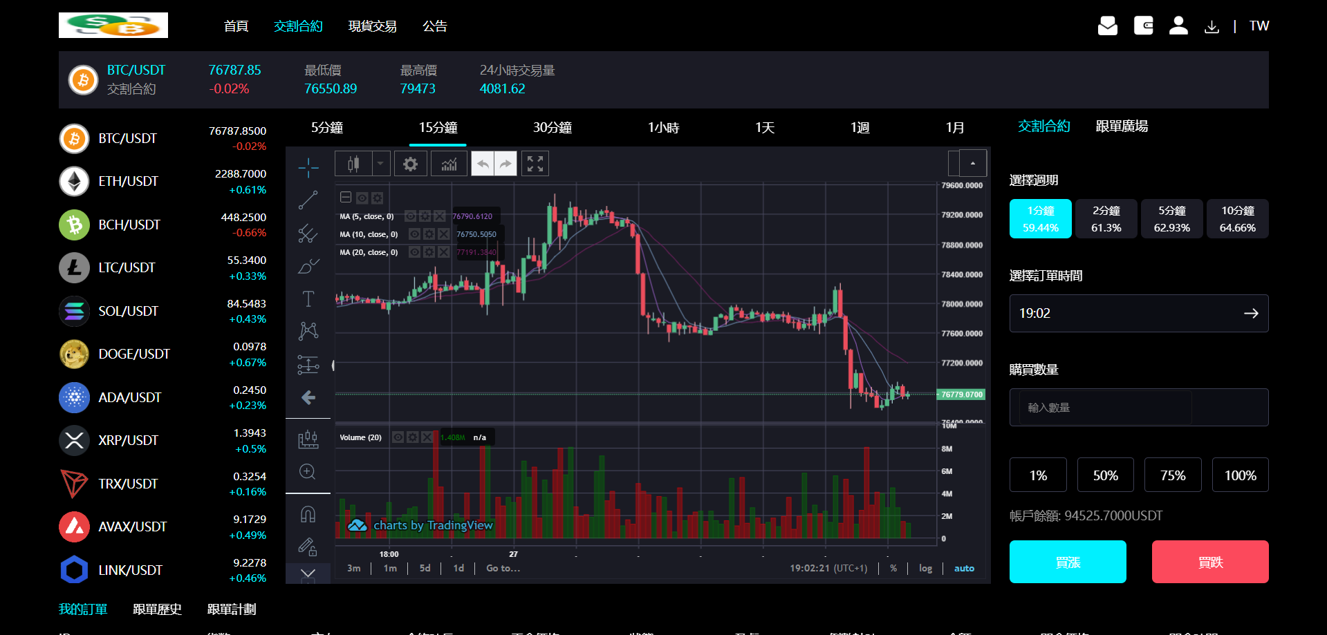Hide the MA (5, close, 0) indicator
Viewport: 1327px width, 635px height.
click(410, 216)
